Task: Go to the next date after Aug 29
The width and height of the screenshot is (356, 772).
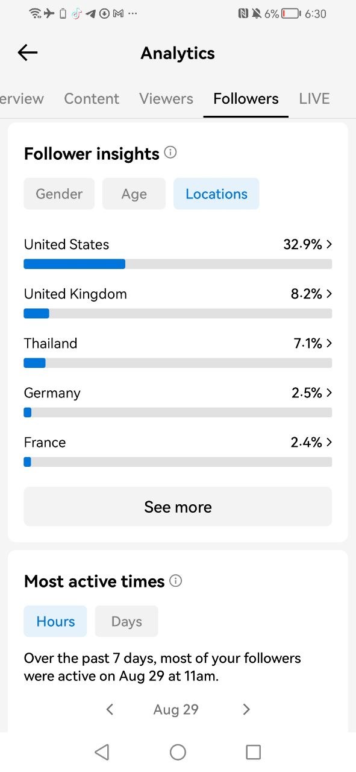Action: coord(246,709)
